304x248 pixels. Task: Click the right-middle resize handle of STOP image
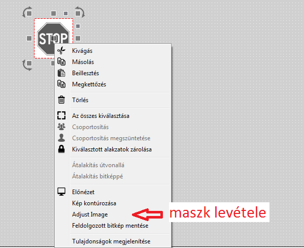(78, 39)
